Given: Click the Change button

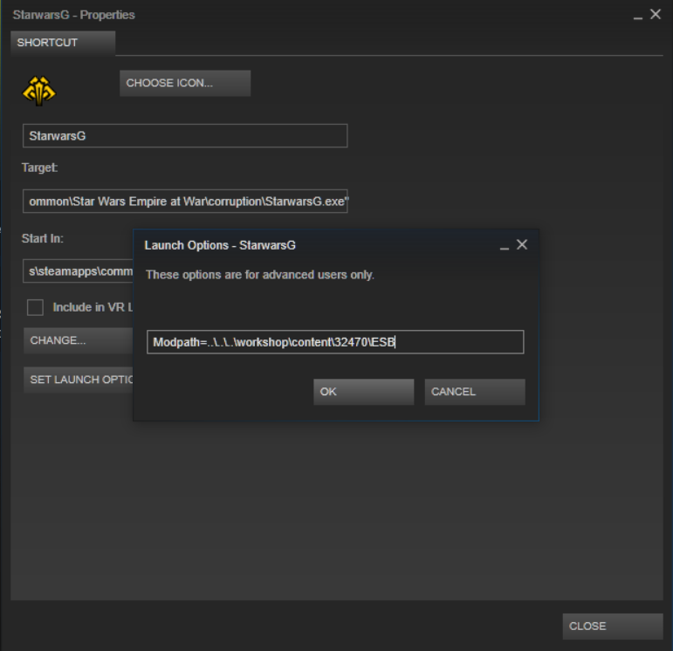Looking at the screenshot, I should (x=78, y=340).
